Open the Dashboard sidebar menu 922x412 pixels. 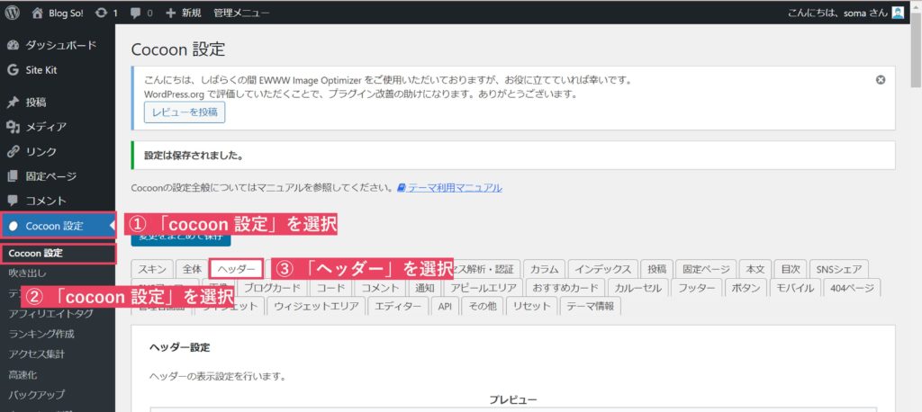tap(59, 45)
